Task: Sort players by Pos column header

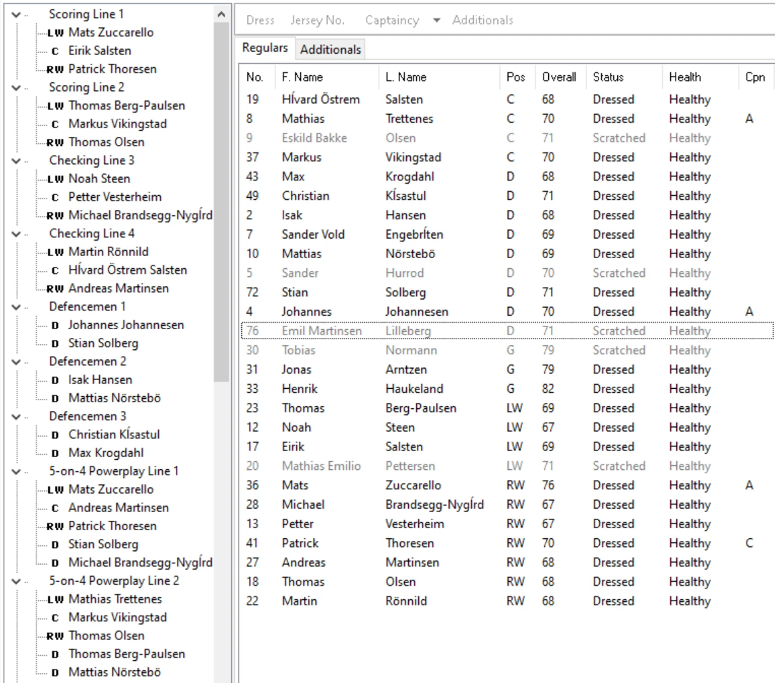Action: [515, 77]
